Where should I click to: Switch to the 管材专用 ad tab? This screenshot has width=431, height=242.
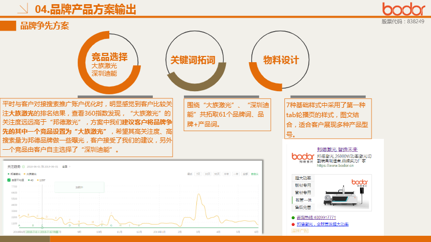pos(303,192)
